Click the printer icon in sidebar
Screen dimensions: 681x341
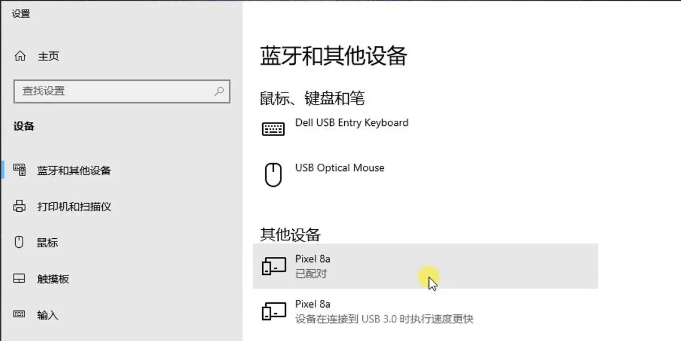pyautogui.click(x=20, y=206)
